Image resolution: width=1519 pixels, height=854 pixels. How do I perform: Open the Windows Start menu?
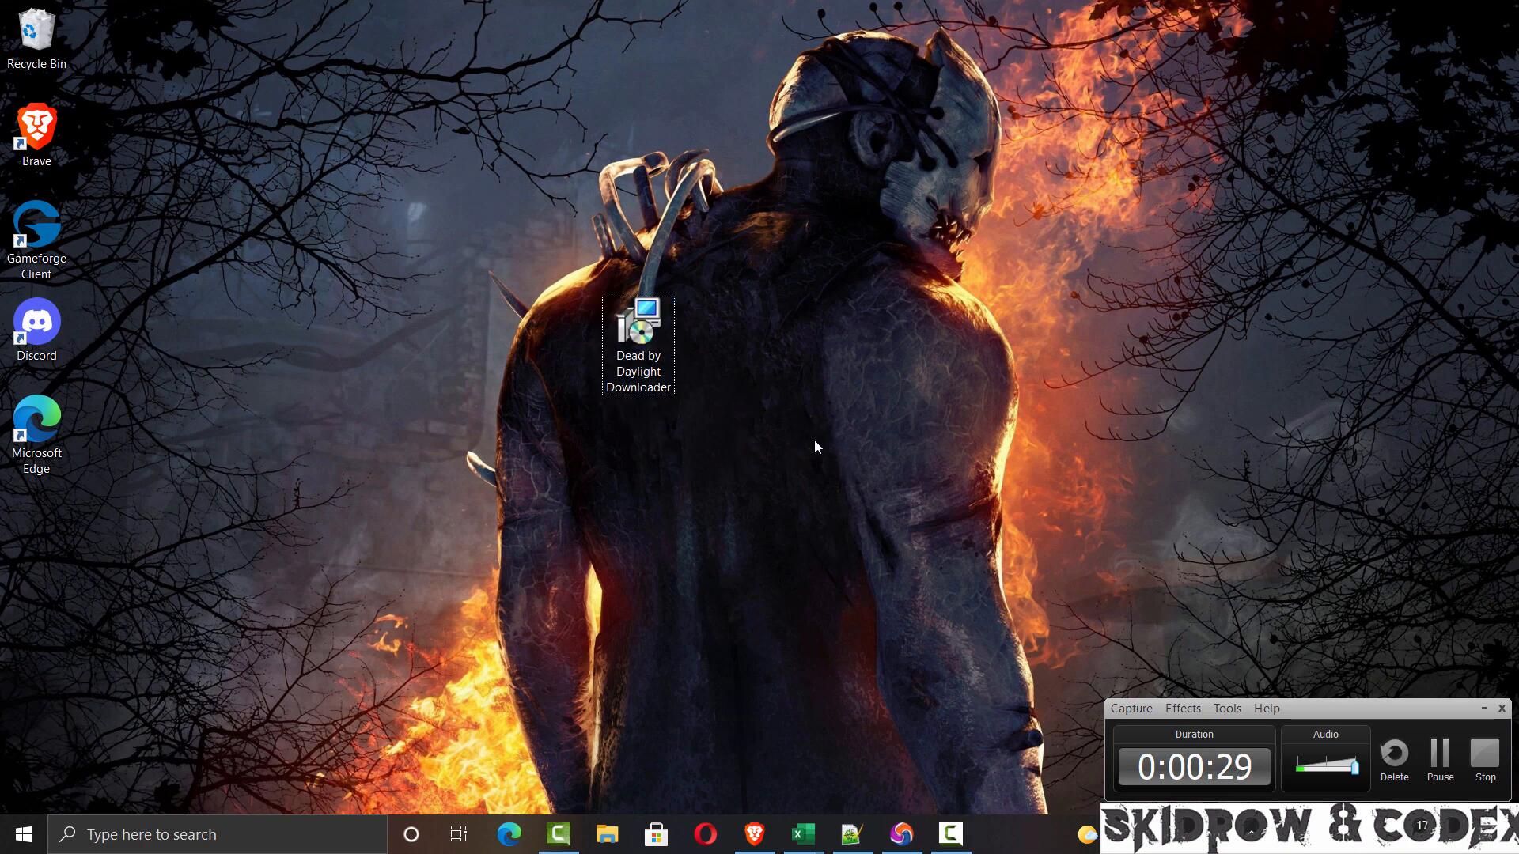pos(24,834)
